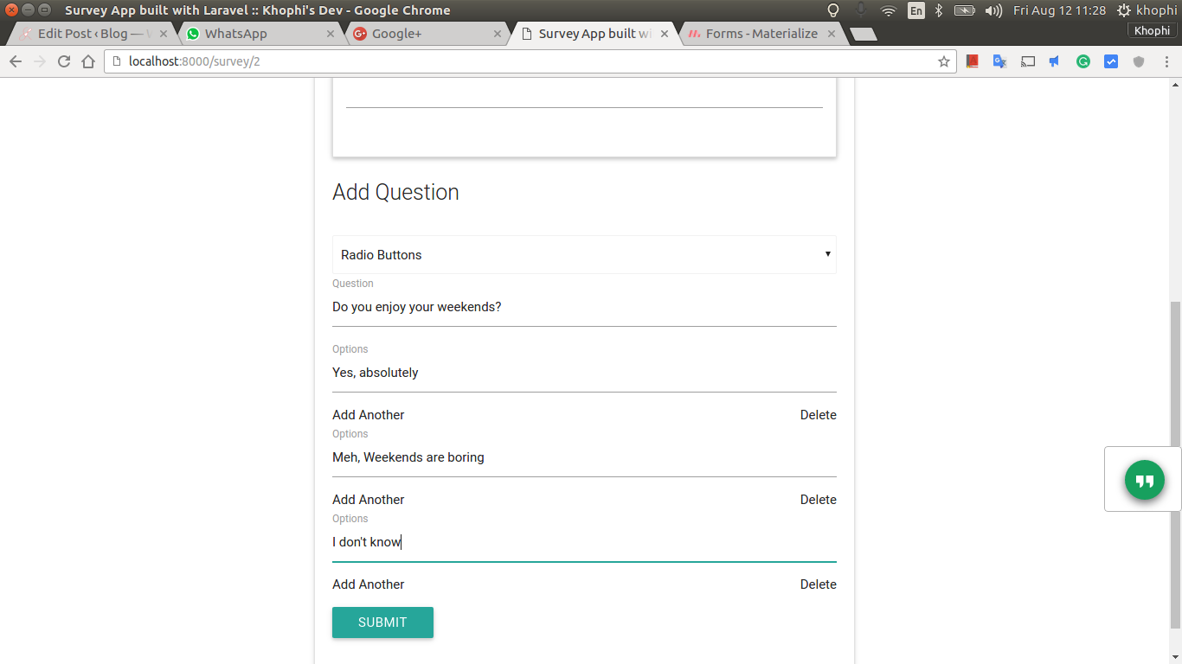Screen dimensions: 1182x664
Task: Open the green Hangouts chat bubble
Action: click(x=1144, y=480)
